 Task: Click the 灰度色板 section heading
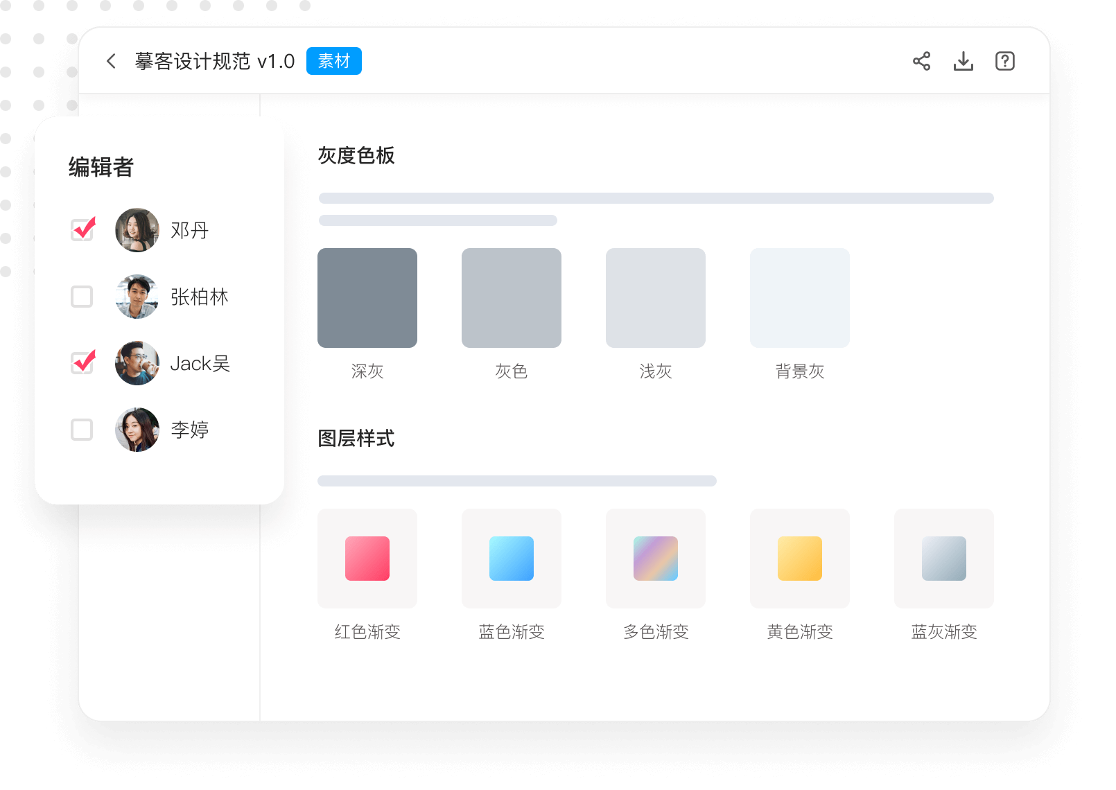pos(356,155)
